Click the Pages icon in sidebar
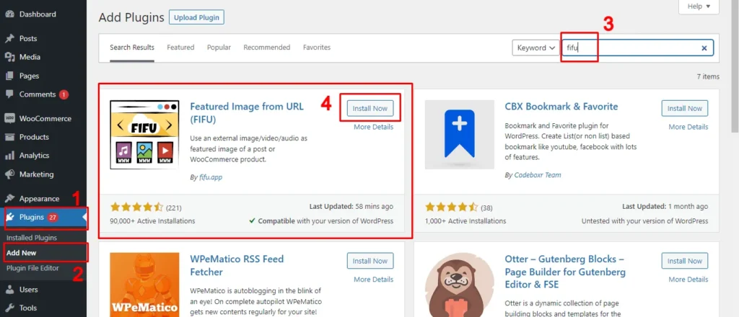Viewport: 739px width, 317px height. tap(9, 76)
